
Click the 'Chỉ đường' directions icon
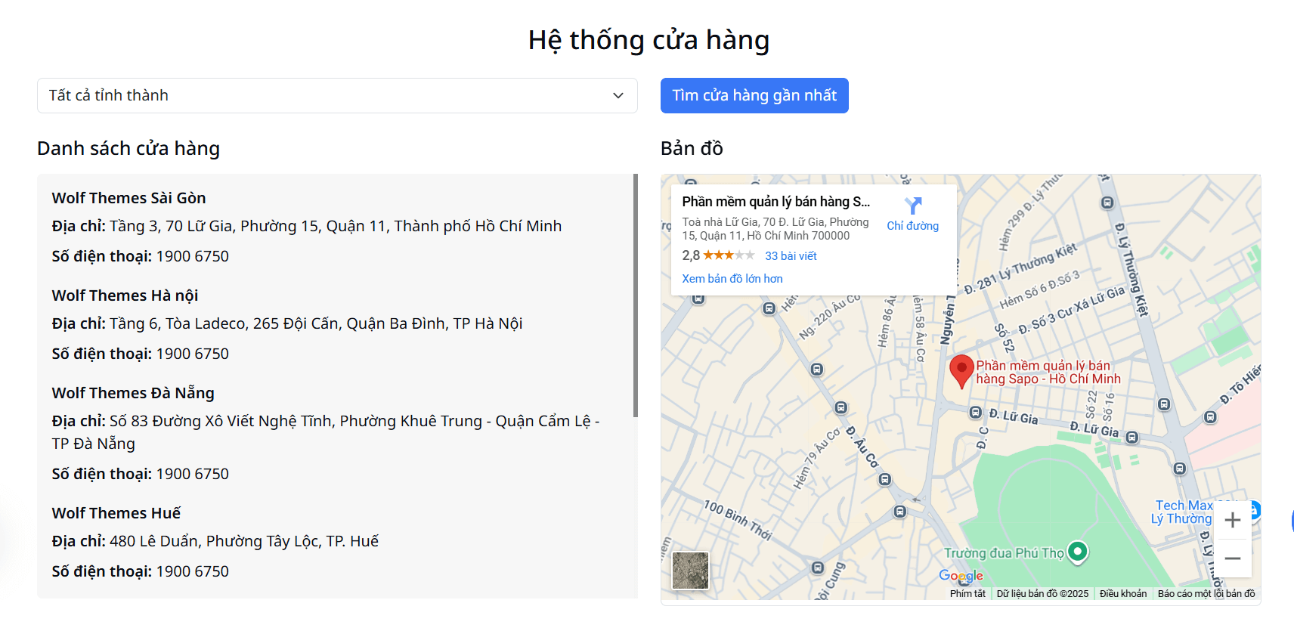pyautogui.click(x=913, y=206)
